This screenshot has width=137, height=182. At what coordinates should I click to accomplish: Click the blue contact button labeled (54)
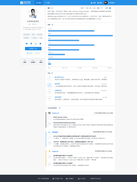33,49
